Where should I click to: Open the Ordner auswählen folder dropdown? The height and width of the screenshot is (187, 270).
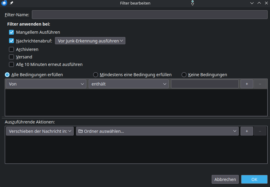(x=157, y=131)
